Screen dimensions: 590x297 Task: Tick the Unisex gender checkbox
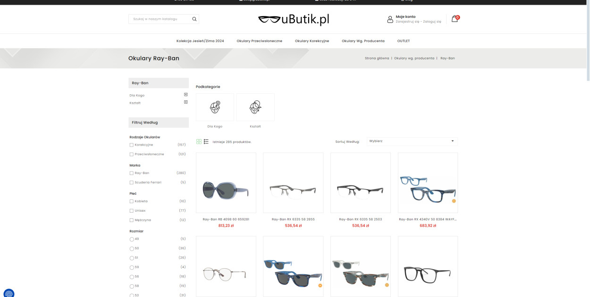[x=132, y=211]
